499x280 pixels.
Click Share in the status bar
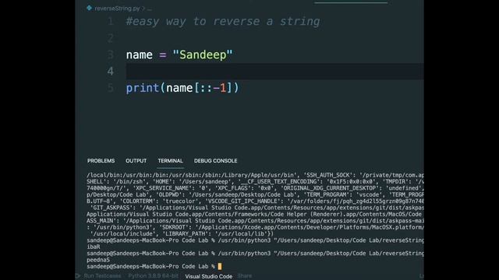pyautogui.click(x=245, y=276)
